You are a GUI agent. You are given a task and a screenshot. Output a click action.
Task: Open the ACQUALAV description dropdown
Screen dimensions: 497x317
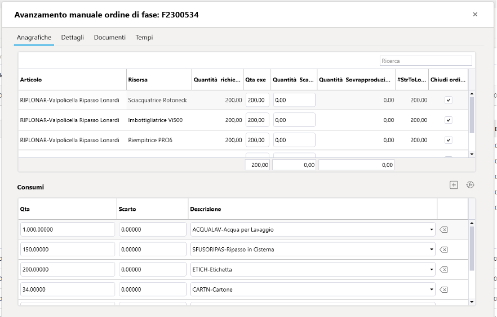[x=431, y=230]
